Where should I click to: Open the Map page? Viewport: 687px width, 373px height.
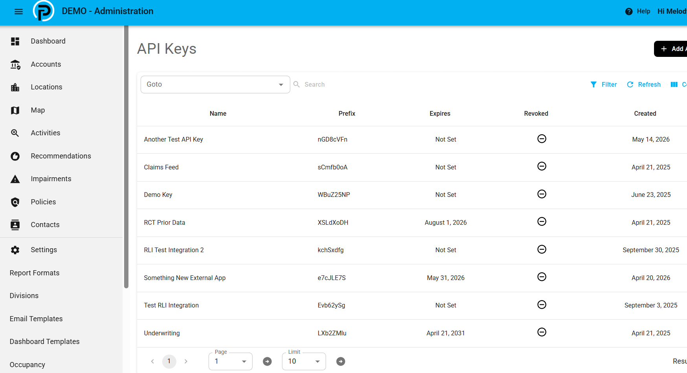click(38, 110)
